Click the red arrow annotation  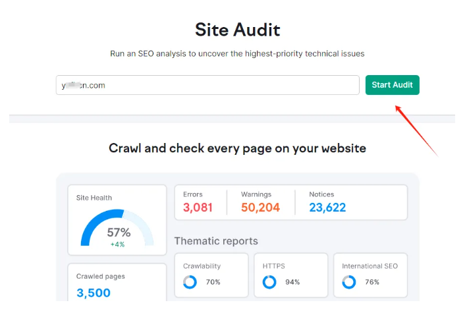pos(415,128)
